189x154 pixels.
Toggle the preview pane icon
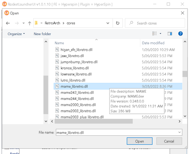pos(170,34)
